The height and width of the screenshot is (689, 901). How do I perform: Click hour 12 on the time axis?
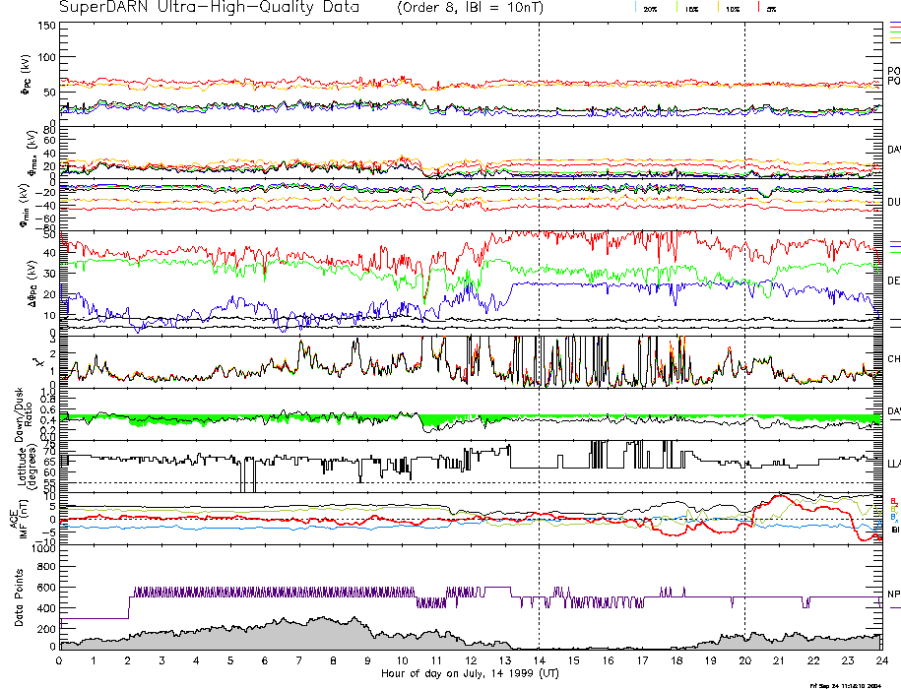point(471,661)
